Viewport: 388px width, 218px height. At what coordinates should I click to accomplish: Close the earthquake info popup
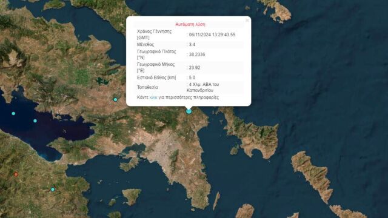point(247,20)
